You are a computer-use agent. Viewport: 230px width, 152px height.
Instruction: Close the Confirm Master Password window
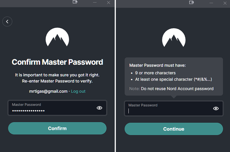pos(109,3)
